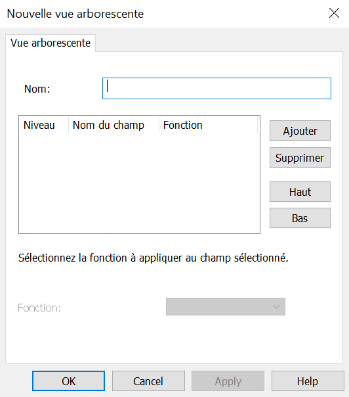Click the Nom: label
The height and width of the screenshot is (397, 349).
[37, 89]
